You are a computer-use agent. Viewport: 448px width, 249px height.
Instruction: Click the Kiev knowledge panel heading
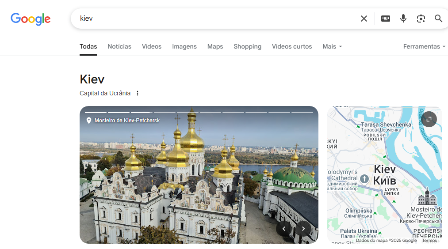click(92, 79)
